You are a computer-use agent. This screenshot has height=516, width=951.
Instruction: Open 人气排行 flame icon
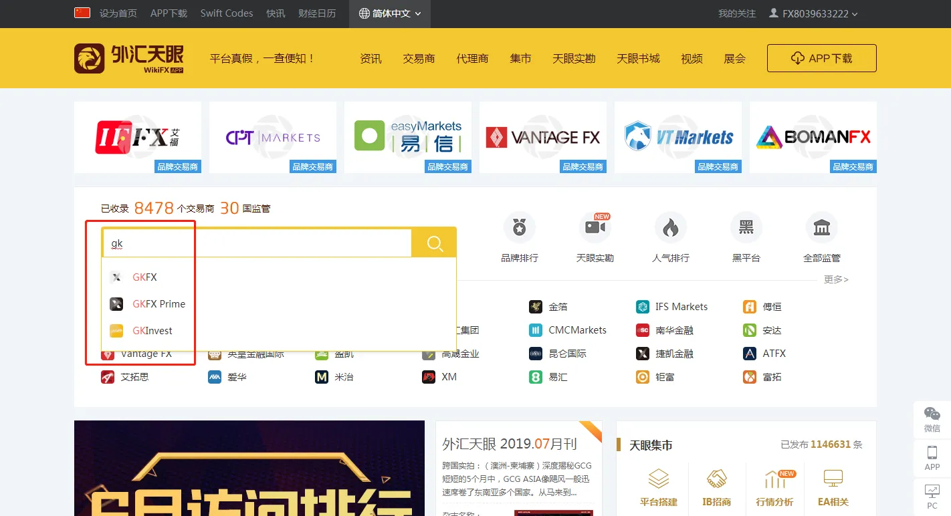pos(671,229)
